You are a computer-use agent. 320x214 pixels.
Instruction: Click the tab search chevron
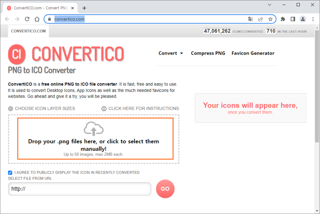pos(270,5)
